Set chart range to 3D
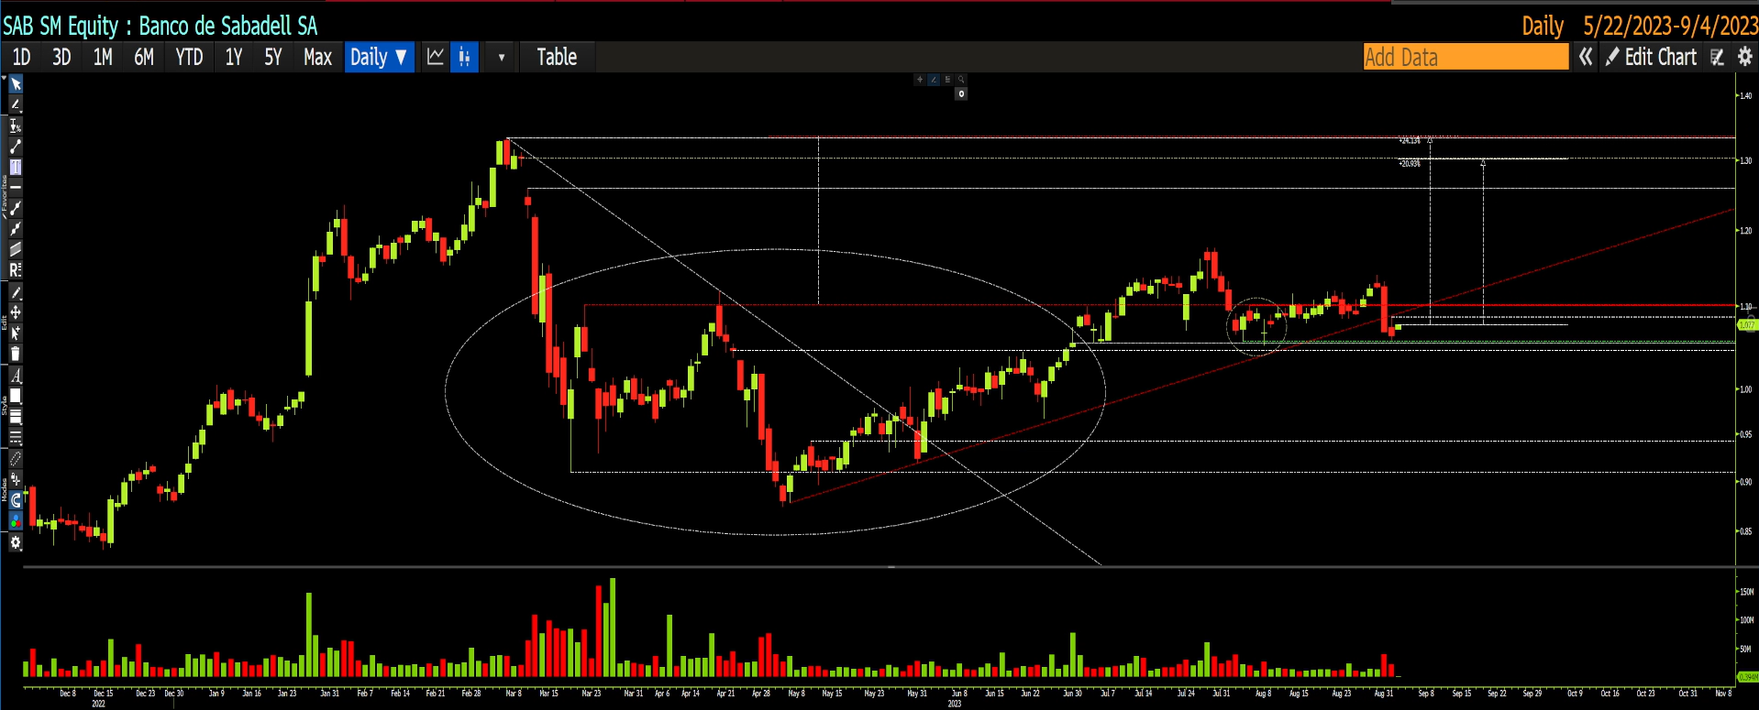This screenshot has width=1759, height=710. [x=61, y=57]
